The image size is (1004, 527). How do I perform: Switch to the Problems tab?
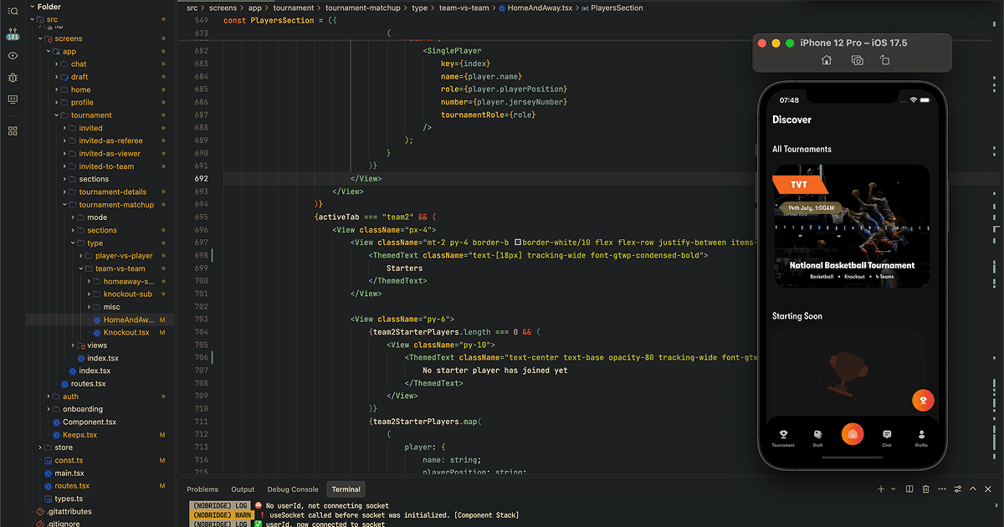pyautogui.click(x=202, y=489)
